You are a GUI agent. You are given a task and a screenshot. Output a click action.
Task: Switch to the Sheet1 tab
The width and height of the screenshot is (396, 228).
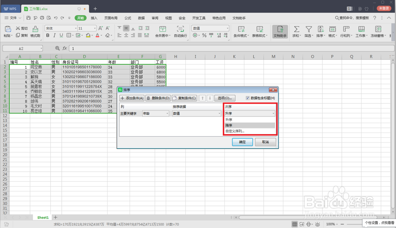(x=43, y=217)
